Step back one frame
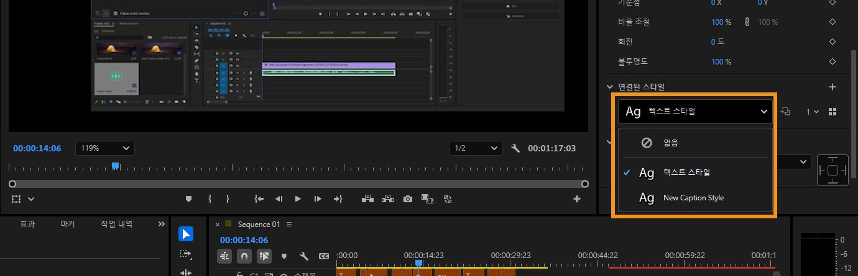 tap(279, 199)
